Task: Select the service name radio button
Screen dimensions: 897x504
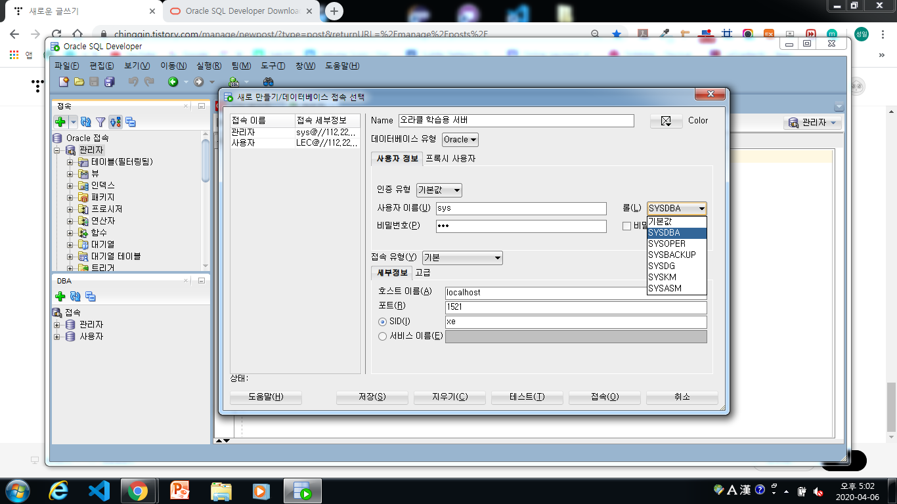Action: (383, 336)
